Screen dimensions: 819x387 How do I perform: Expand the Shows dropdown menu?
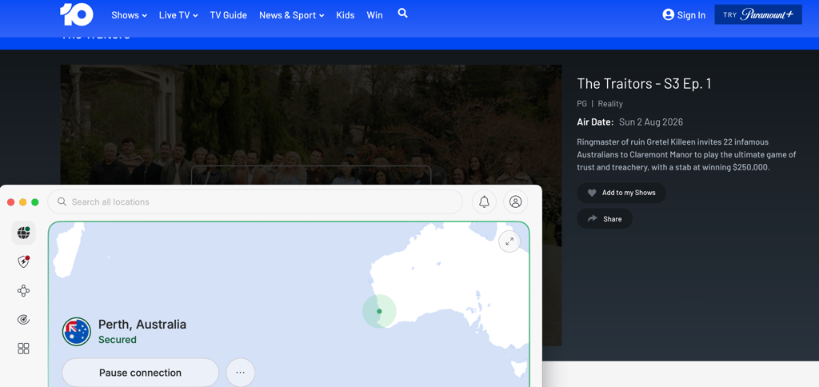click(129, 15)
